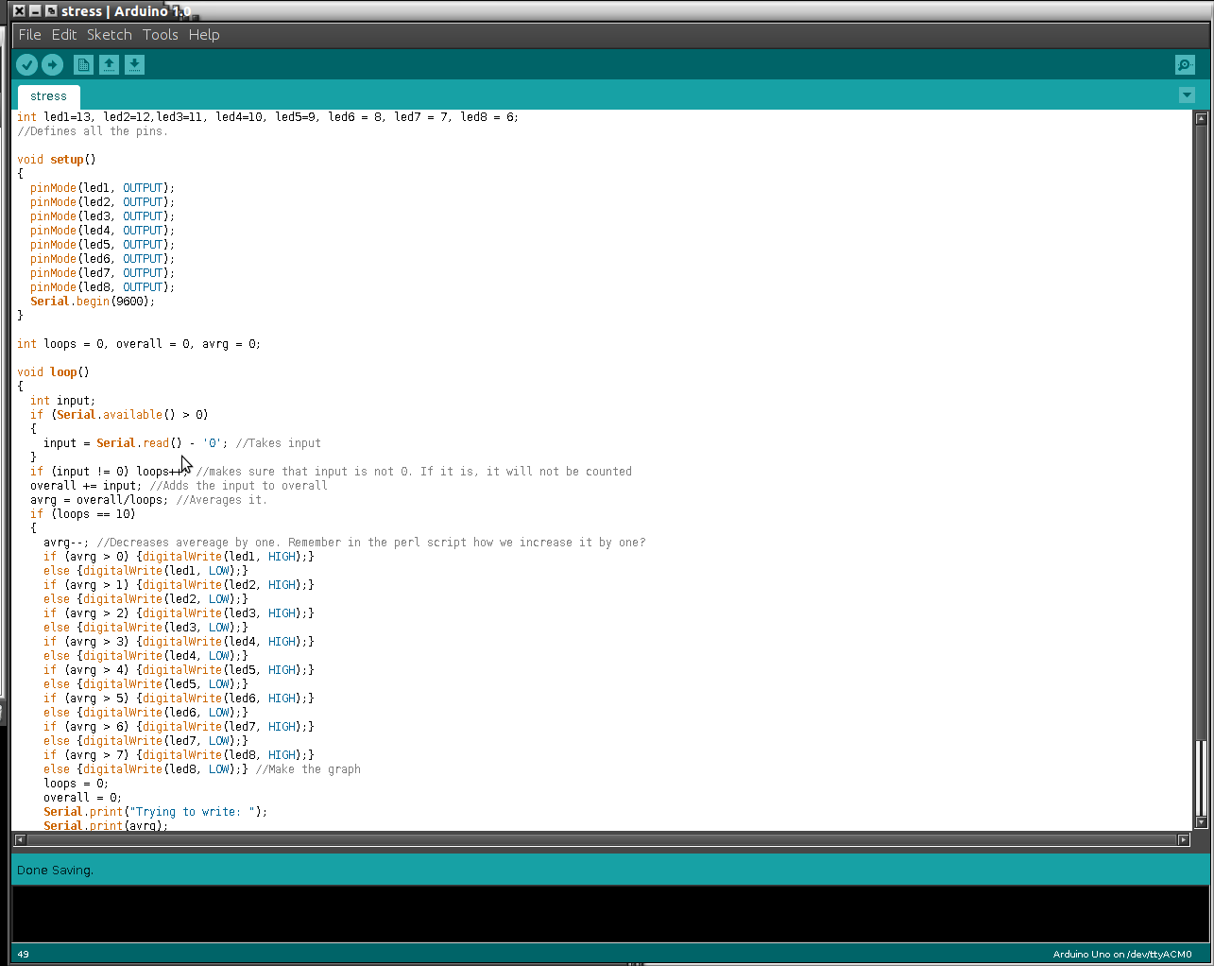Click the horizontal scrollbar left arrow

(20, 839)
